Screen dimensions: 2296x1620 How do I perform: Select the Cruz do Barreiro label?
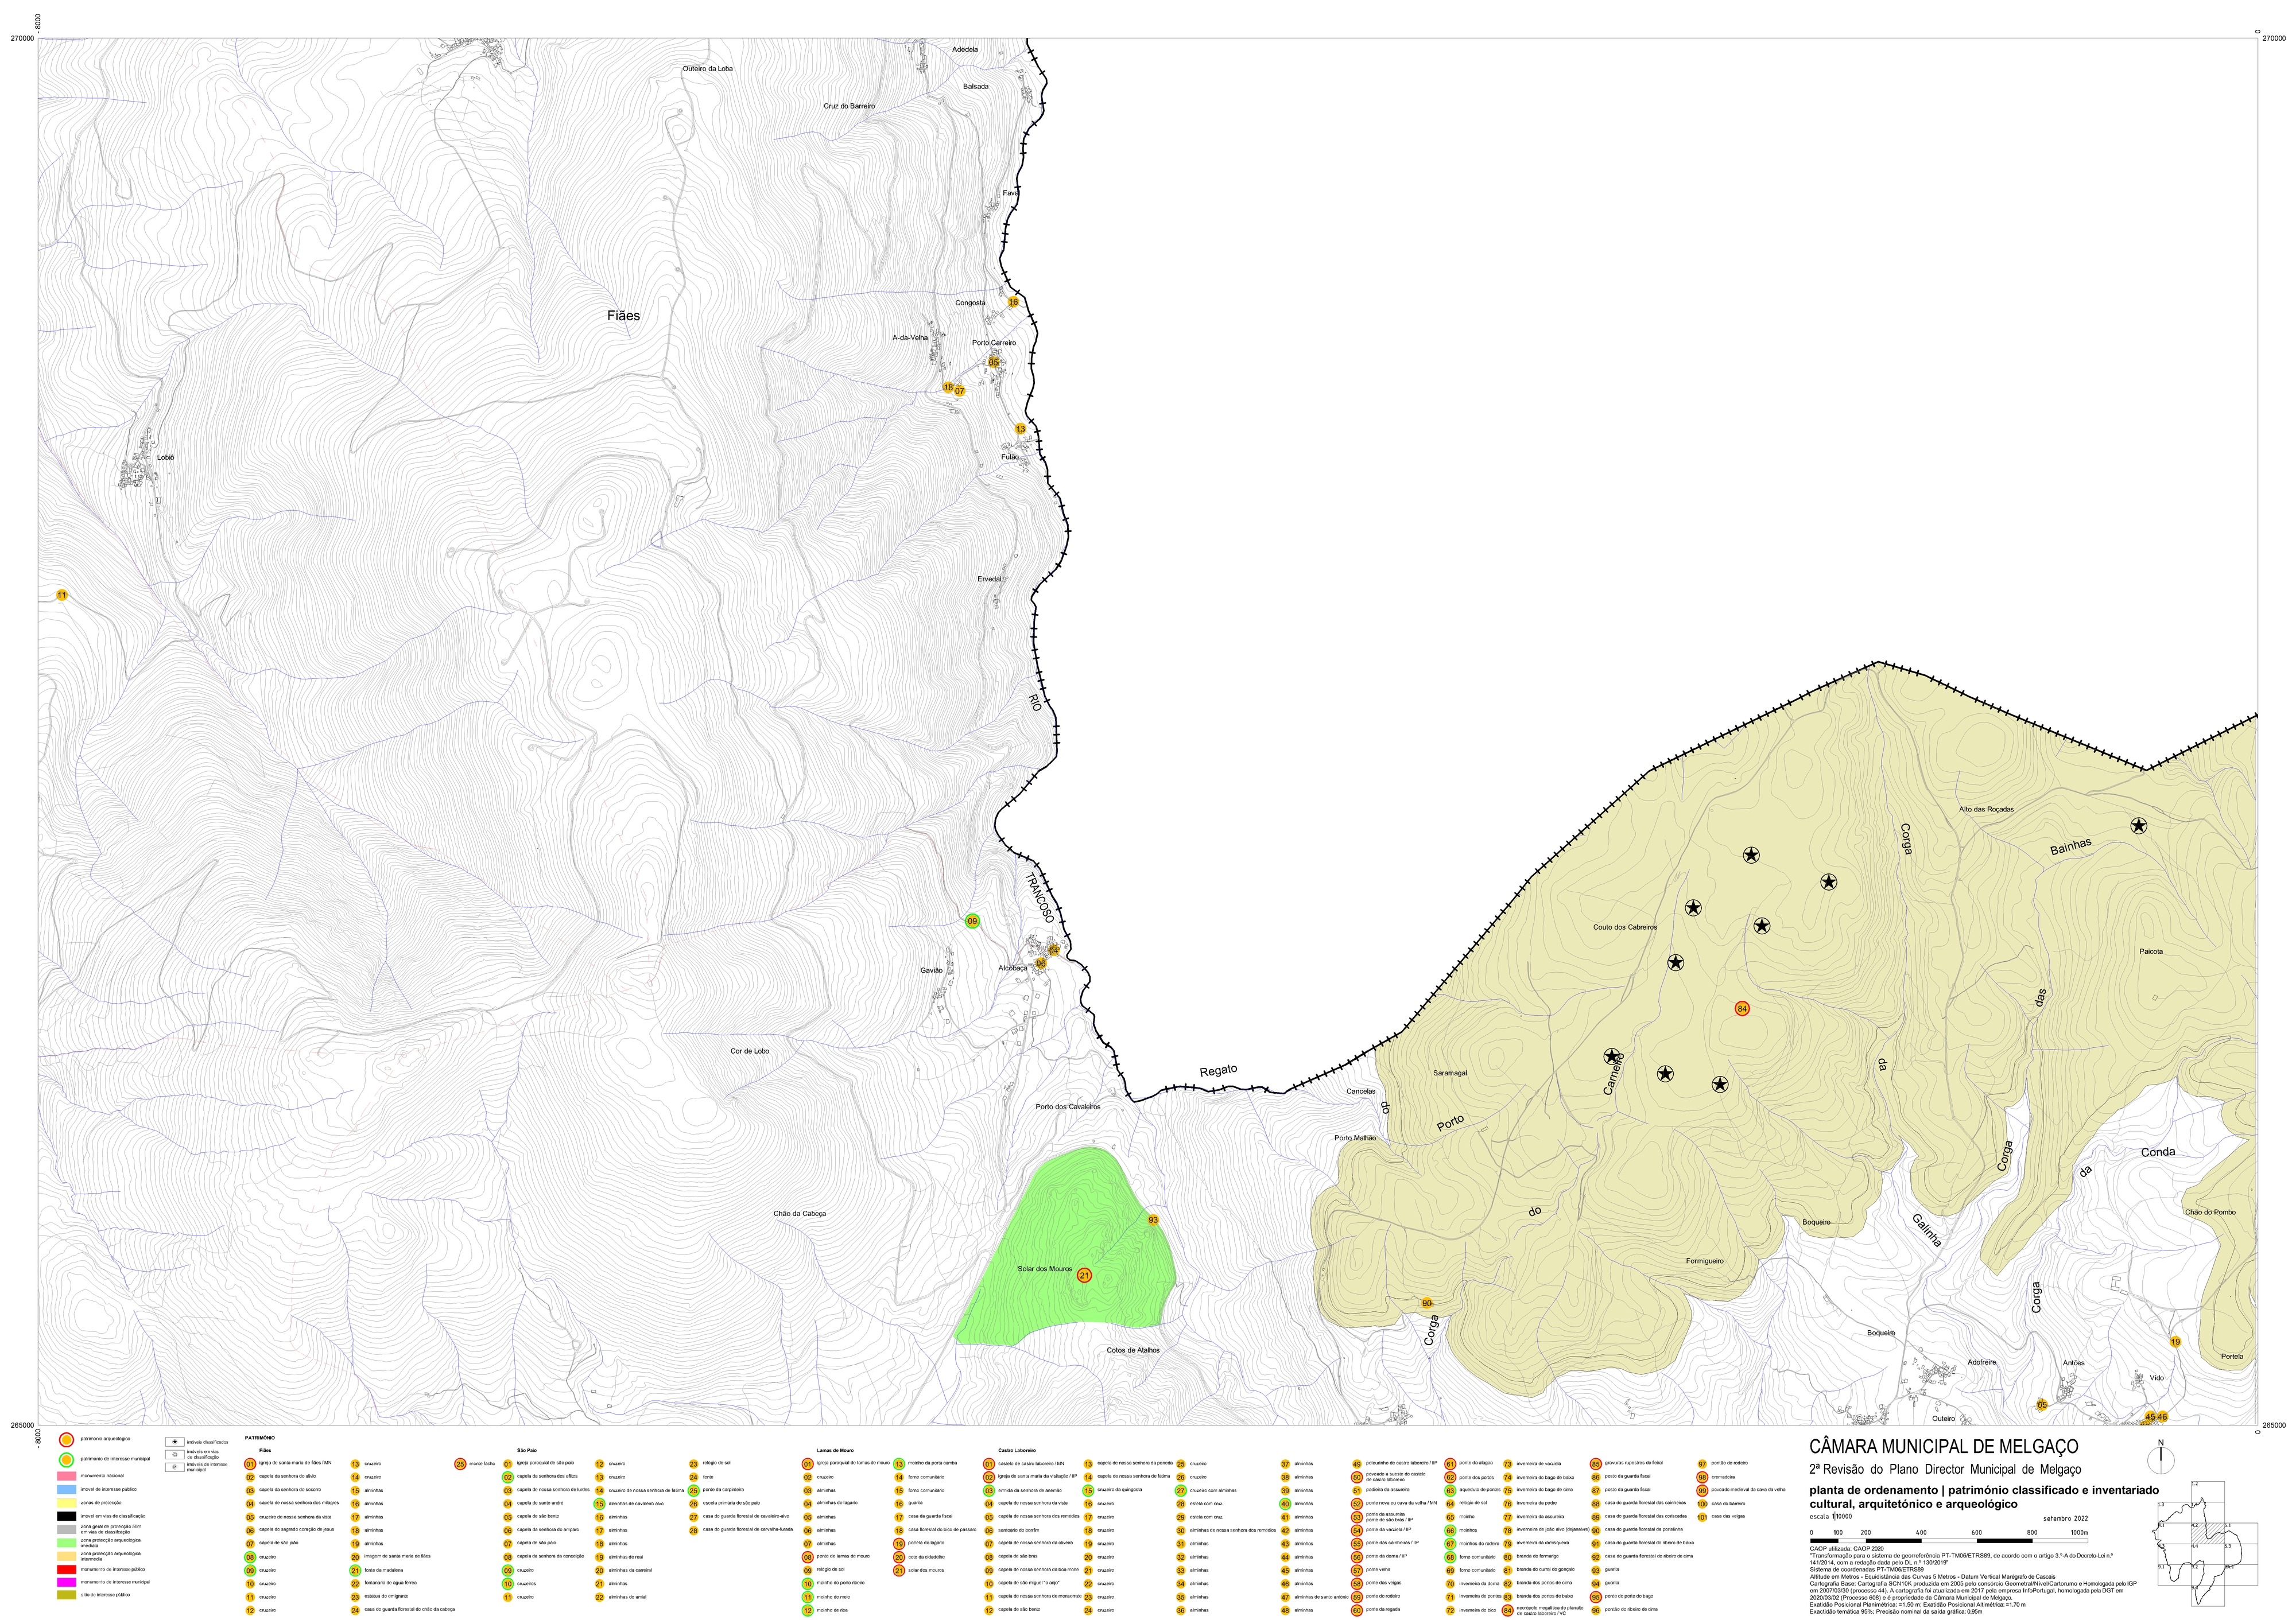point(849,106)
